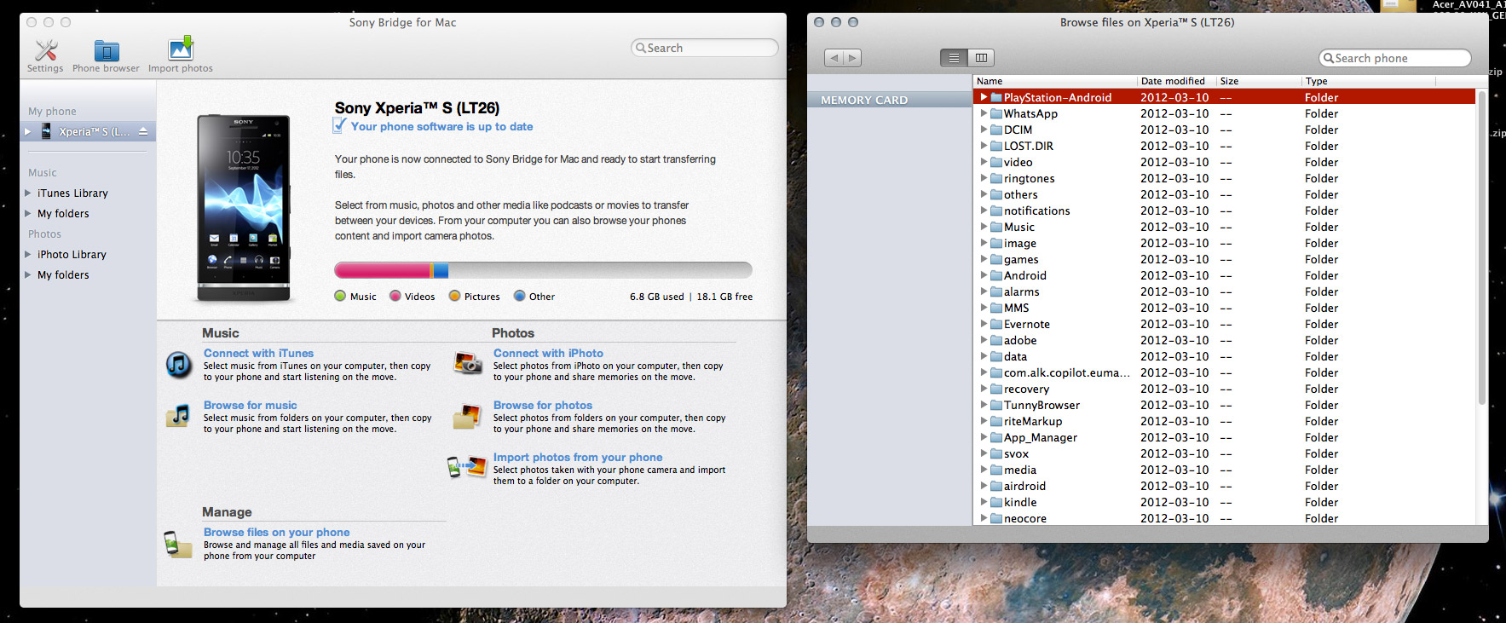Click the iTunes music note icon
This screenshot has height=623, width=1506.
tap(179, 365)
